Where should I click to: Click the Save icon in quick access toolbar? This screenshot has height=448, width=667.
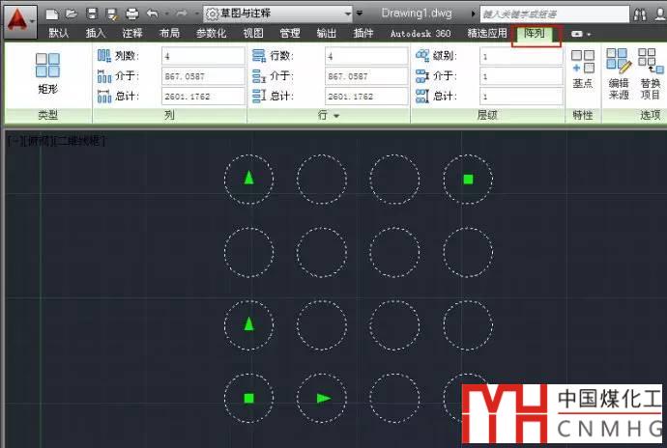(x=91, y=14)
